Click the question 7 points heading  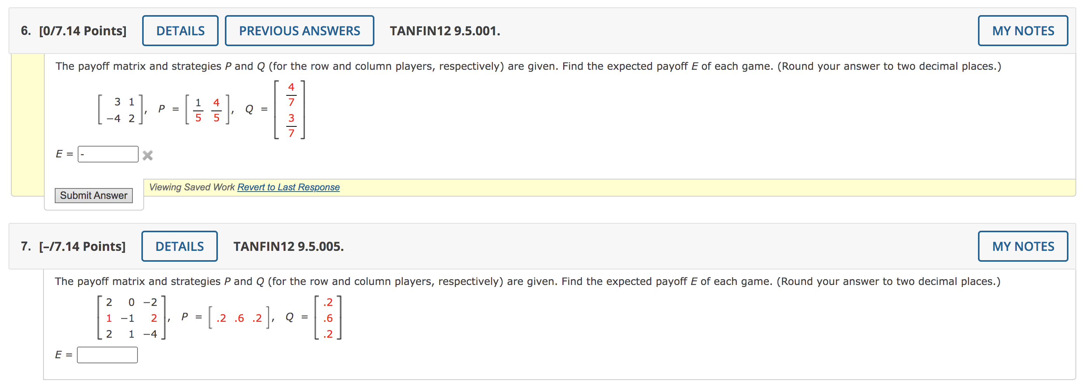[x=75, y=246]
